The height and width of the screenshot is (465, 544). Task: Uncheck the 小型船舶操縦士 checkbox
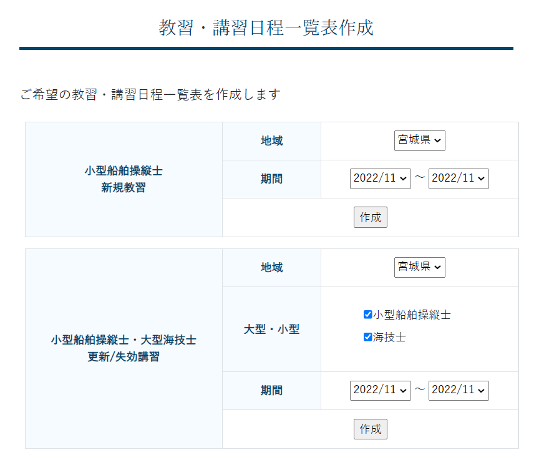367,315
